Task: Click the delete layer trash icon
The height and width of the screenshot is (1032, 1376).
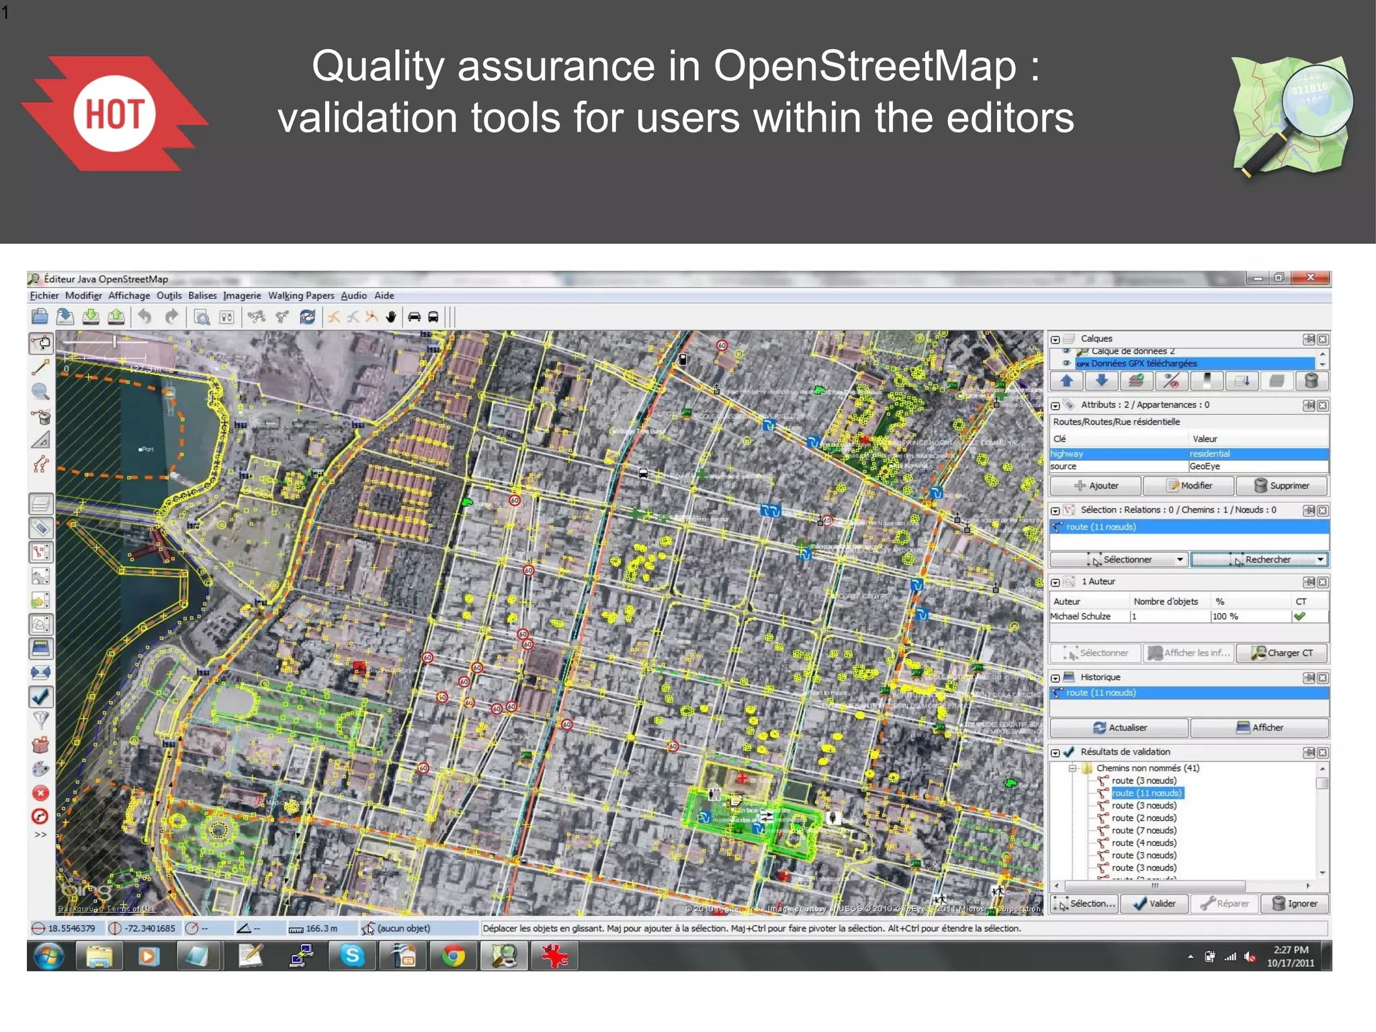Action: coord(1311,381)
